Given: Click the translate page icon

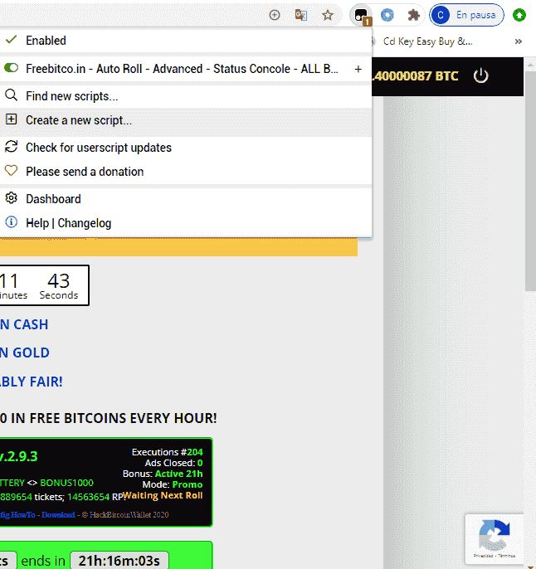Looking at the screenshot, I should (x=301, y=15).
